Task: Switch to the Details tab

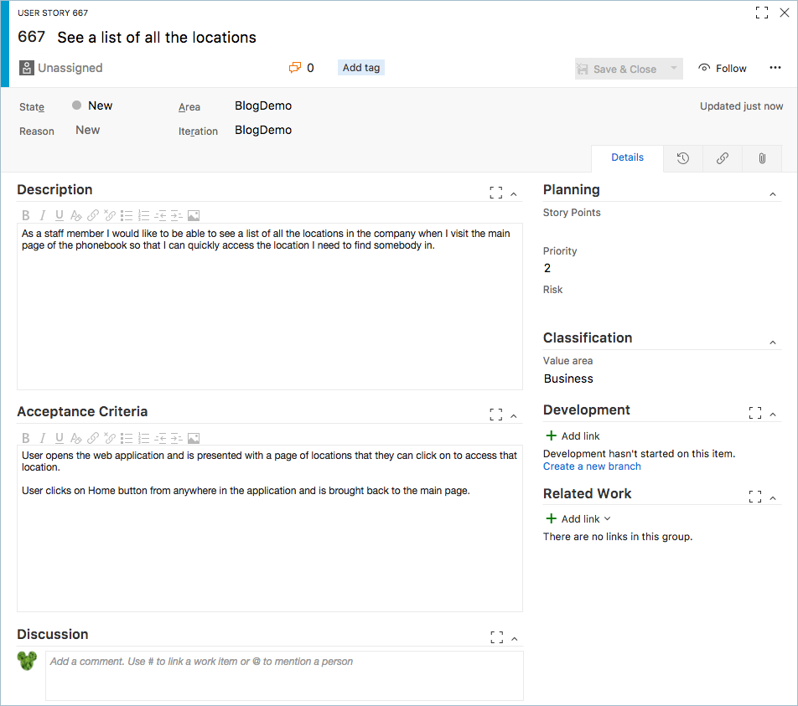Action: 627,157
